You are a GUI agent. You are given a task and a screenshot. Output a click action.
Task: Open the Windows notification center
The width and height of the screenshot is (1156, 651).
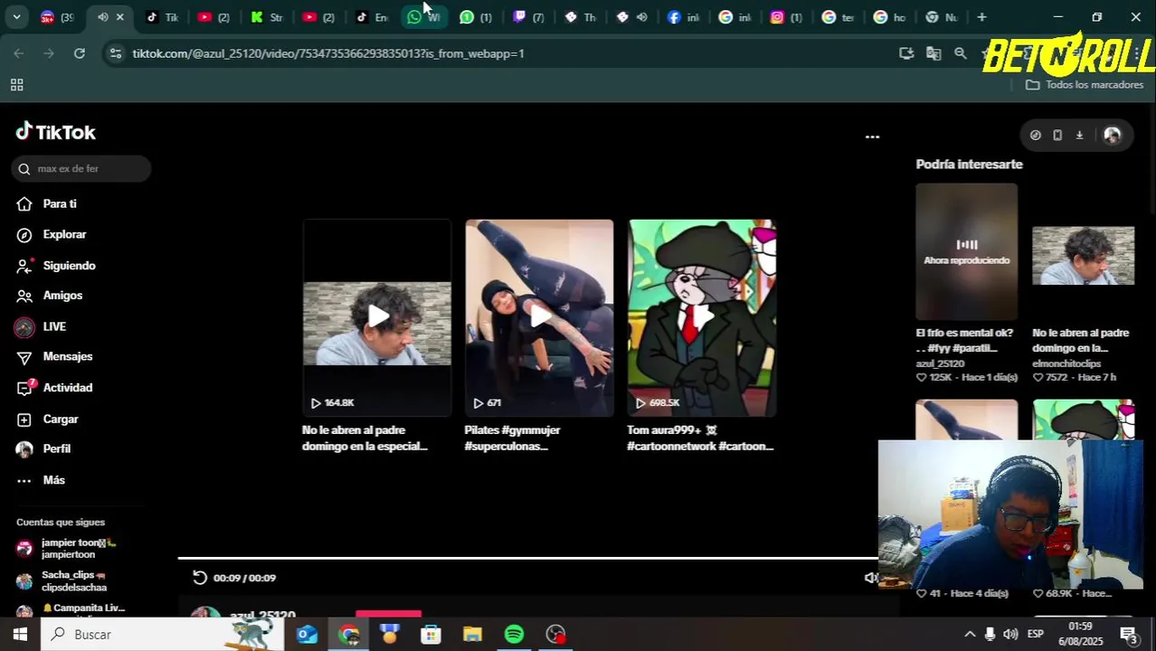[1129, 635]
